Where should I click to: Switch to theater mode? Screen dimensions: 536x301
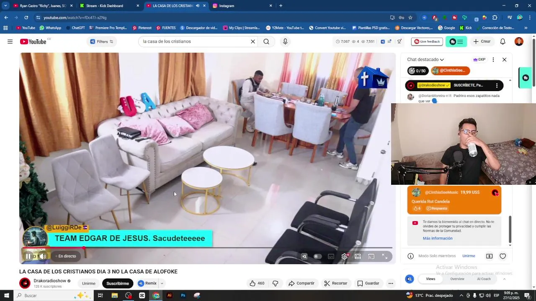pos(358,256)
